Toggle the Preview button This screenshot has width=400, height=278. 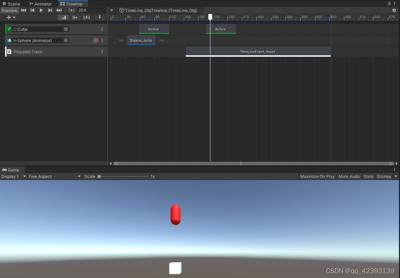pos(10,10)
